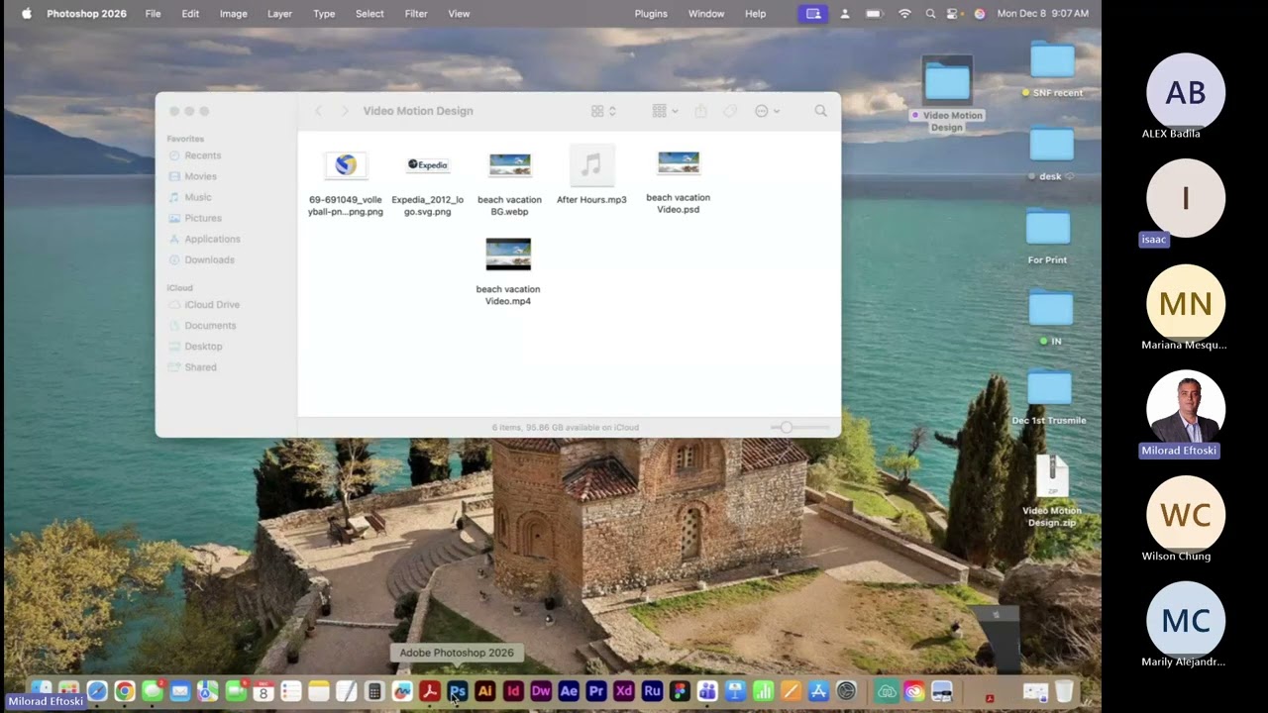Launch Adobe Premiere Rush from the dock
The image size is (1268, 713).
(652, 691)
